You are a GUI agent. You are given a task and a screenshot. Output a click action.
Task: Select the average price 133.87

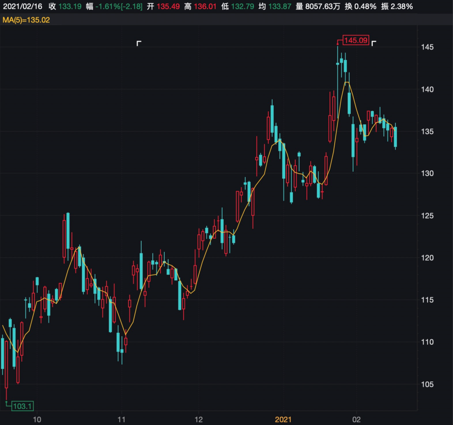(x=280, y=6)
